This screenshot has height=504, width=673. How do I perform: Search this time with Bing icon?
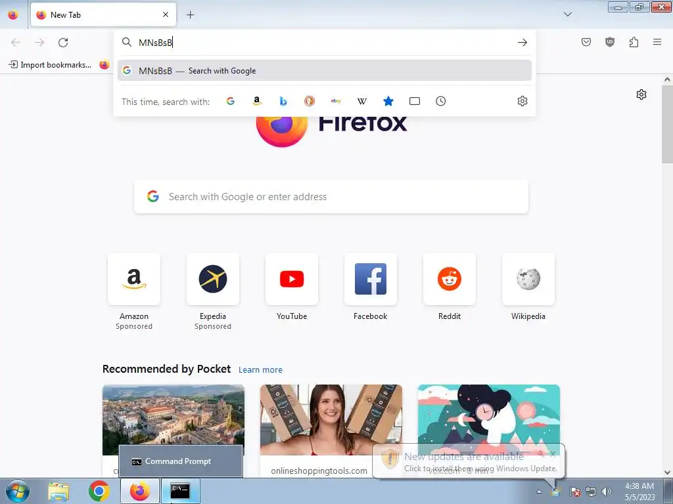pos(283,101)
